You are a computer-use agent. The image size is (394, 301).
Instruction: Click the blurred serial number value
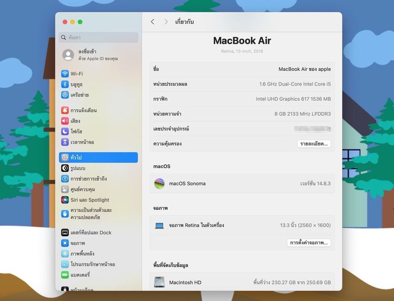tap(313, 129)
